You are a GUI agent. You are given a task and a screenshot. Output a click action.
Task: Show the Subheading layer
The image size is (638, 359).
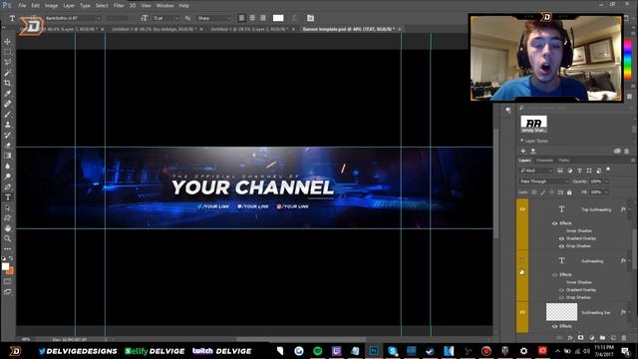coord(522,260)
